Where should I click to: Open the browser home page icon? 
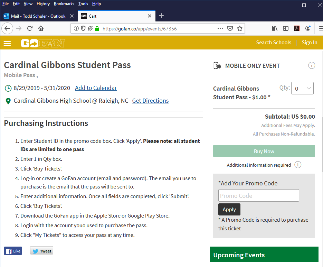click(41, 28)
